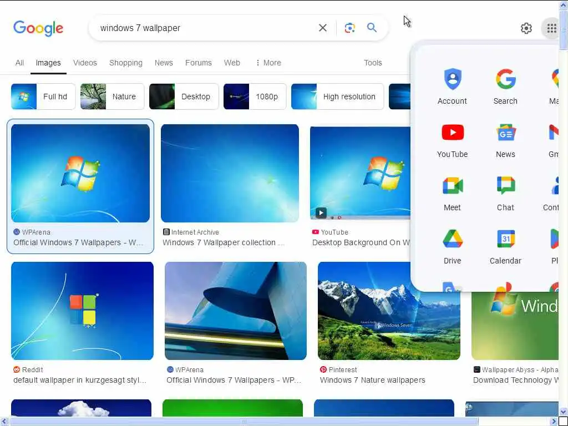Viewport: 568px width, 426px height.
Task: Open the Internet Archive wallpaper collection thumbnail
Action: (x=230, y=173)
